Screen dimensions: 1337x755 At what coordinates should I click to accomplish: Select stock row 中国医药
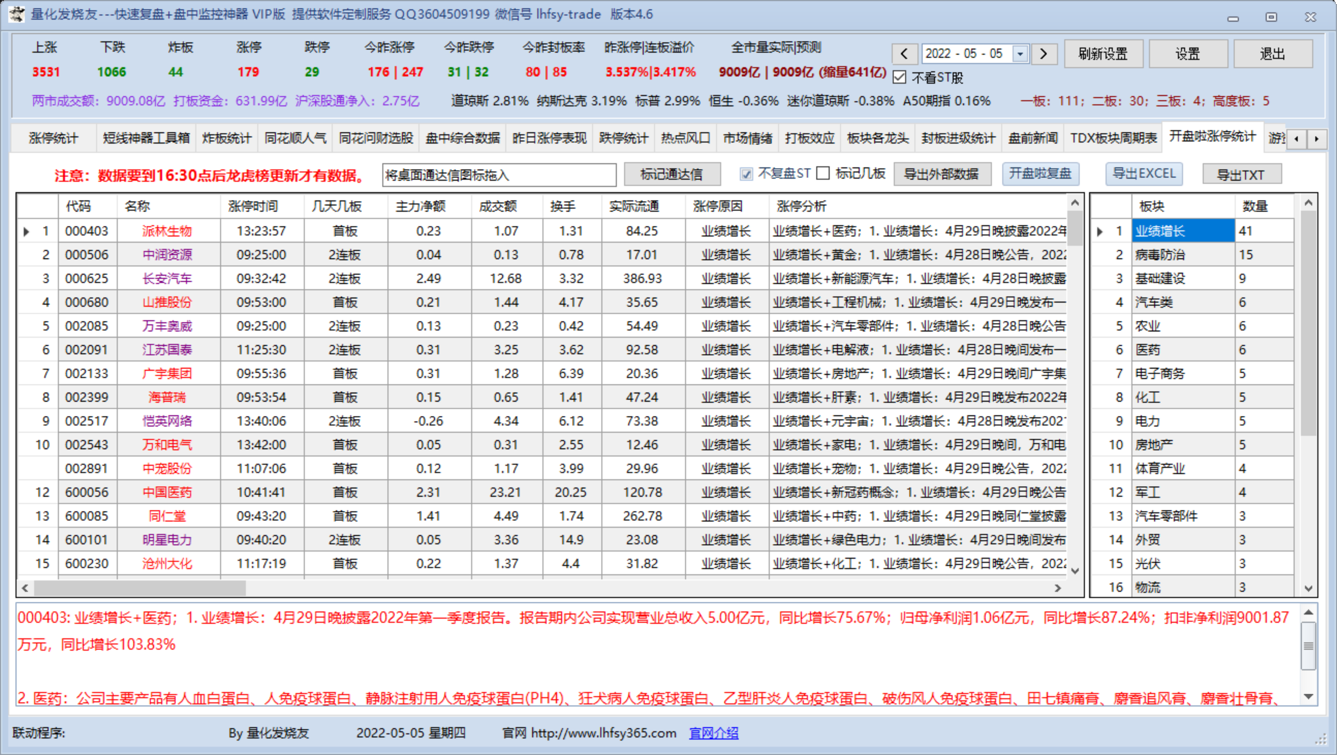coord(542,492)
